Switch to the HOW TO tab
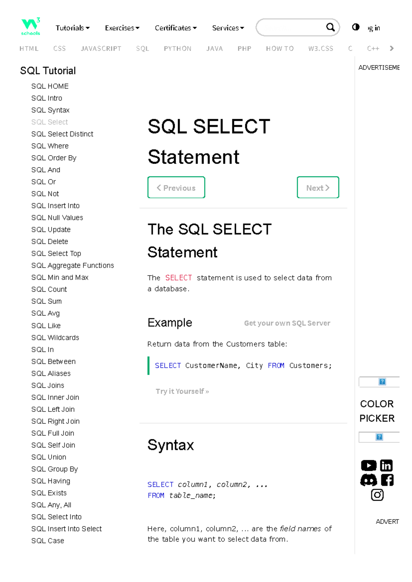Viewport: 412px width, 582px height. pyautogui.click(x=279, y=48)
